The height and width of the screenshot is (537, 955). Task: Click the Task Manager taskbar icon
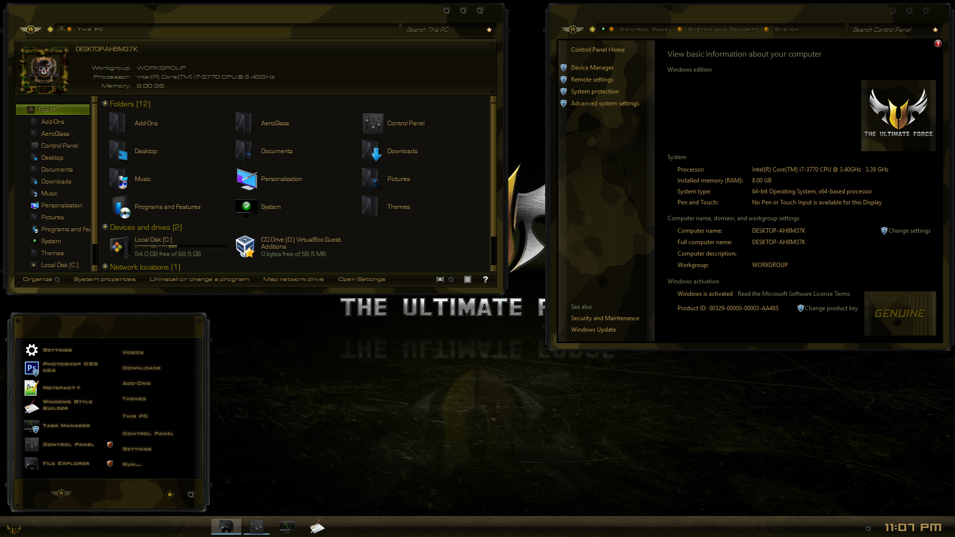286,526
